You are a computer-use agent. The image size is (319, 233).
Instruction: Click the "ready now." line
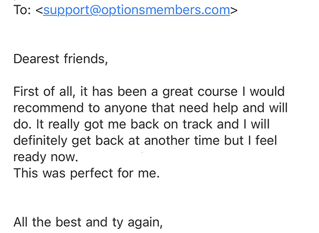(46, 157)
